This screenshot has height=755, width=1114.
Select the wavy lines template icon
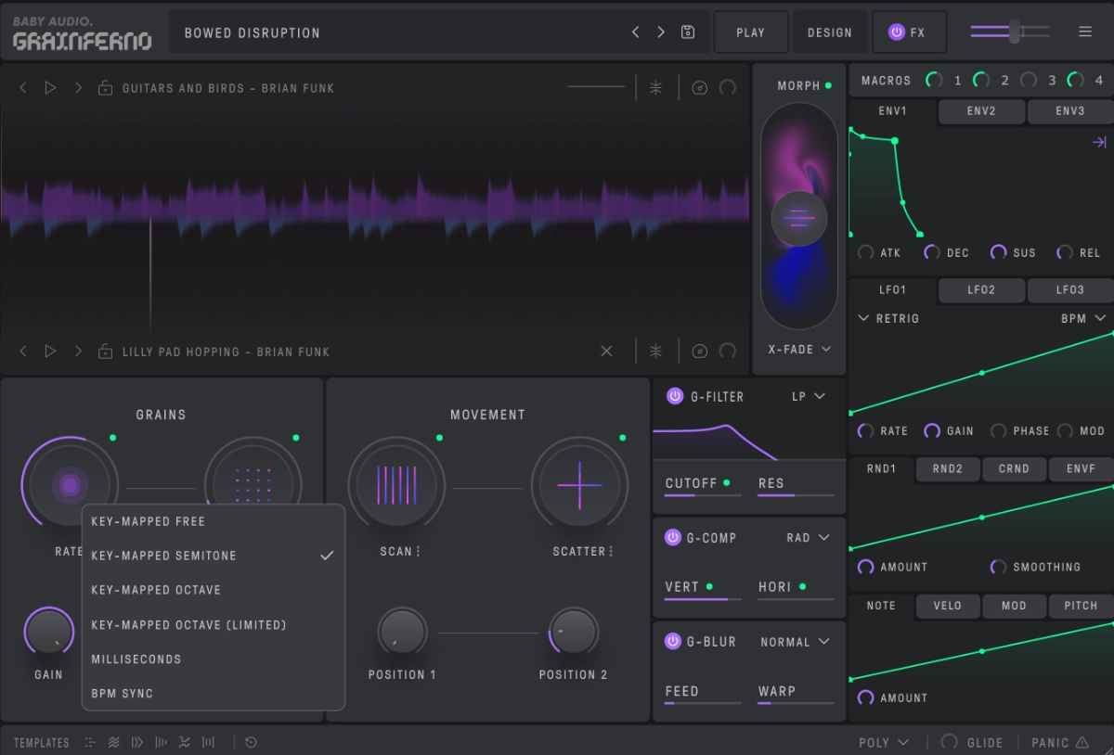[x=114, y=742]
